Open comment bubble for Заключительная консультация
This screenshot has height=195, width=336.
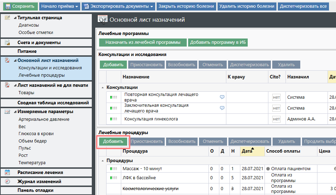pos(222,108)
